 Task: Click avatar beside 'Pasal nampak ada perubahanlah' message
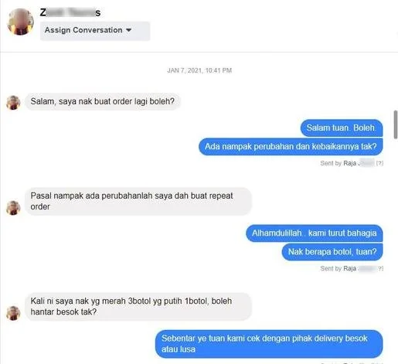click(x=13, y=208)
